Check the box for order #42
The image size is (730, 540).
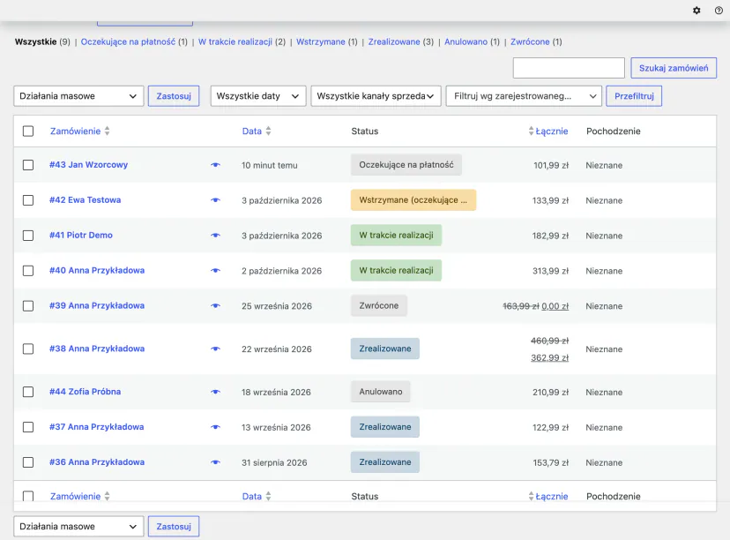(28, 200)
